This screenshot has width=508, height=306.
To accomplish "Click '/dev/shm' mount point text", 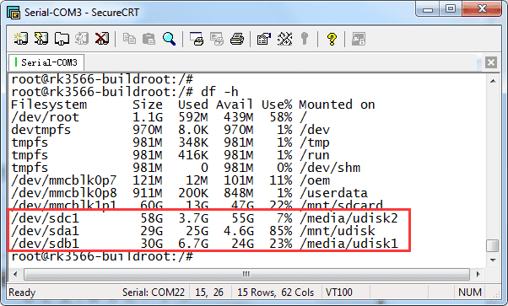I will (x=330, y=168).
